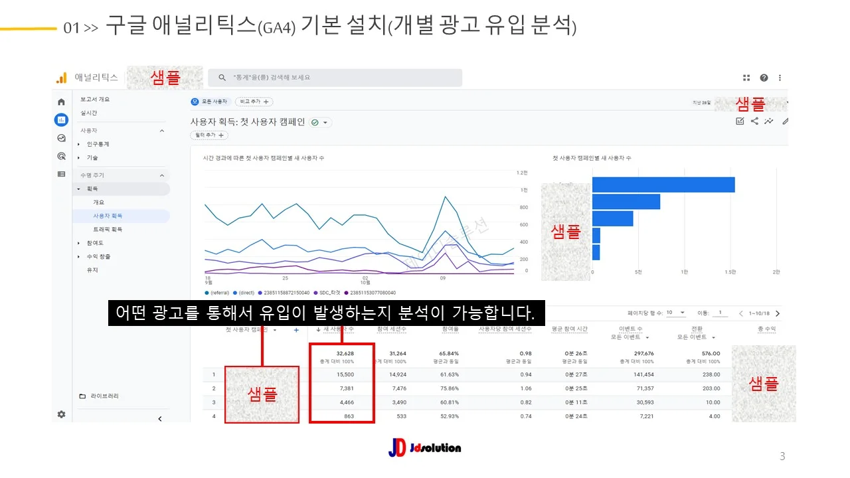Click the Share report icon
850x478 pixels.
click(x=754, y=121)
